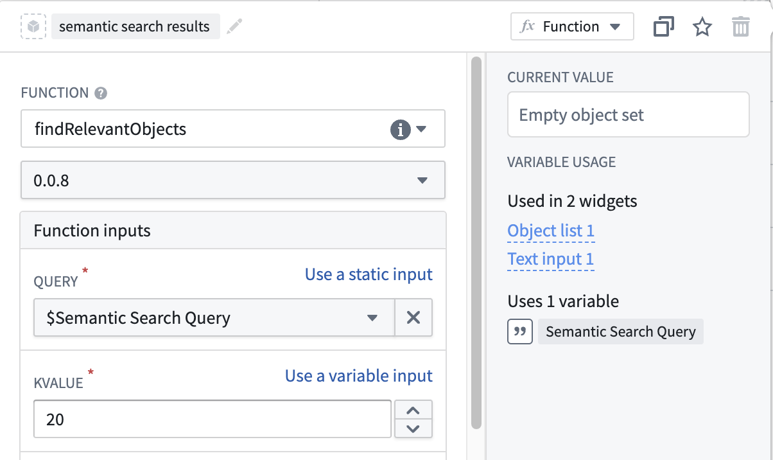Open Object list 1 widget link

click(x=551, y=231)
